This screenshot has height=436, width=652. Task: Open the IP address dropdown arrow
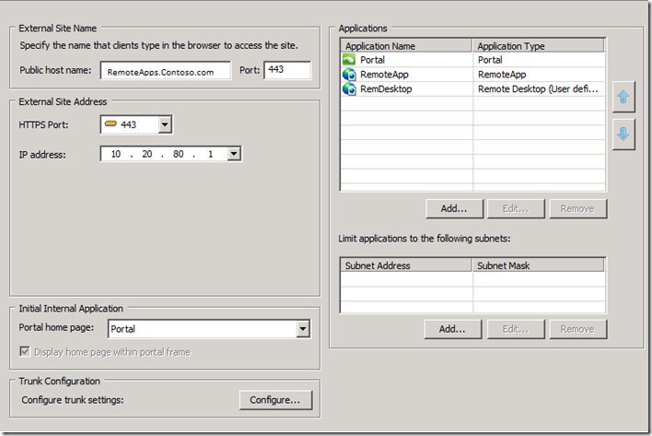(234, 154)
